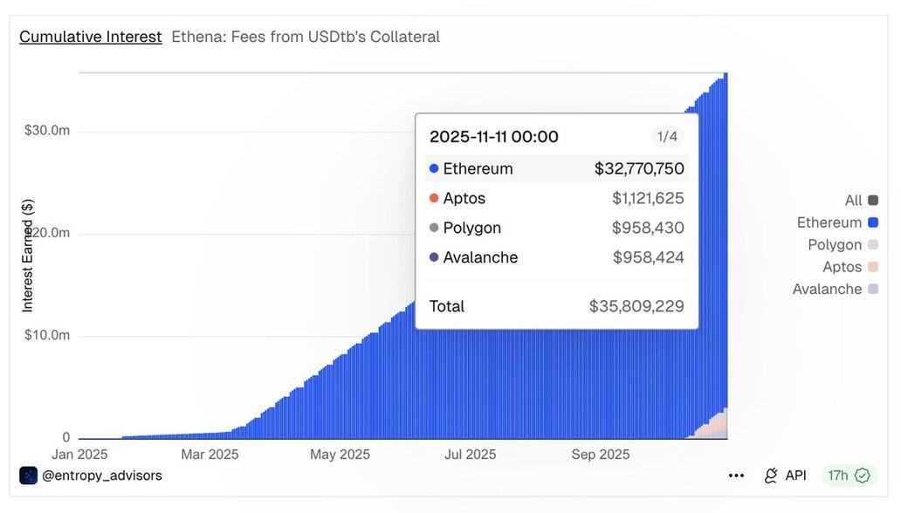
Task: Toggle the Polygon series legend swatch
Action: click(x=873, y=245)
